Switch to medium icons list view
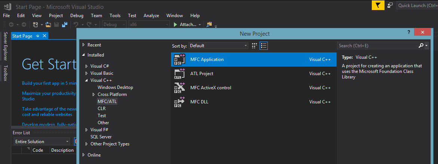The width and height of the screenshot is (438, 164). click(x=264, y=46)
